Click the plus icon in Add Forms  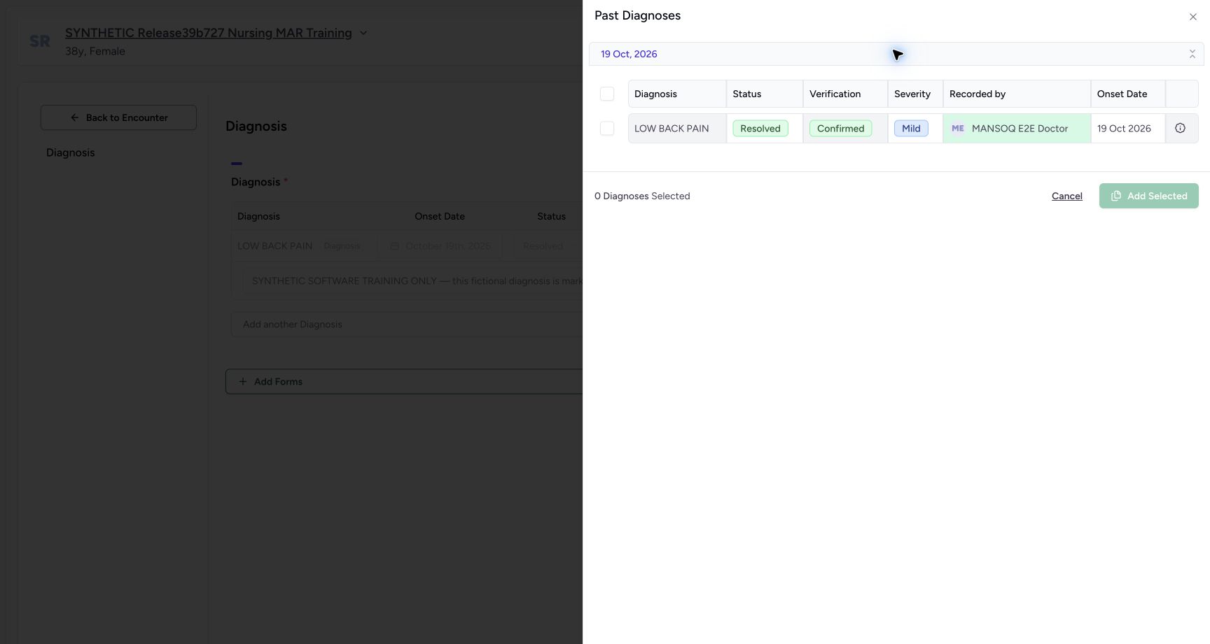tap(243, 382)
